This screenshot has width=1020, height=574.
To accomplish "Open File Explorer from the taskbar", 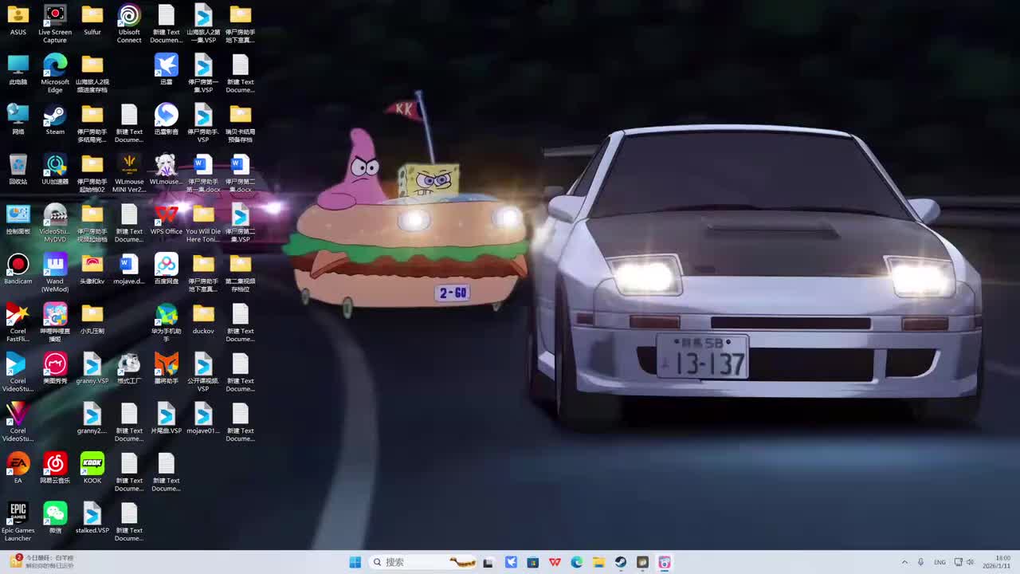I will point(598,562).
